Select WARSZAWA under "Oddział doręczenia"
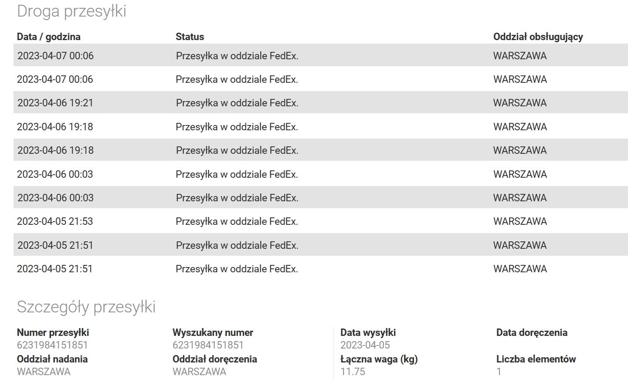 pos(199,372)
